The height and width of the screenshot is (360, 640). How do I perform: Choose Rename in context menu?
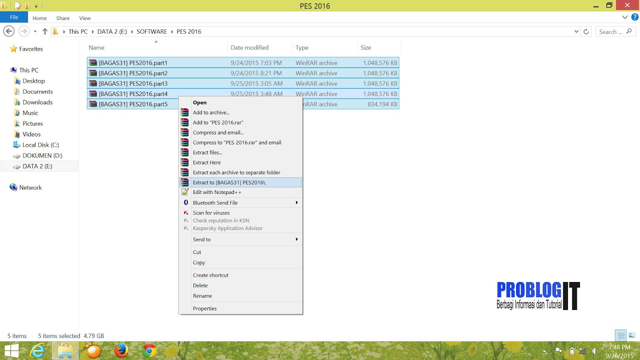(x=240, y=296)
